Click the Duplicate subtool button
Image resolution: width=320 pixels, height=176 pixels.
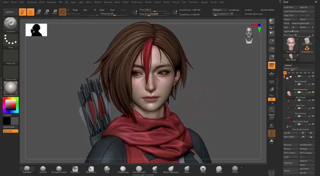tap(291, 163)
